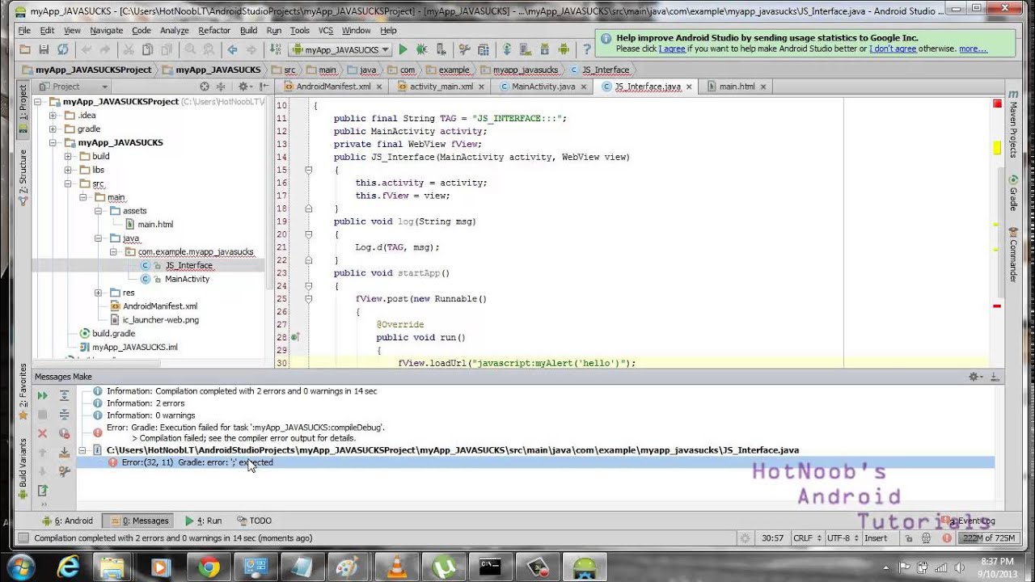Click Collapse All icon in Messages panel
The width and height of the screenshot is (1035, 582).
click(64, 415)
